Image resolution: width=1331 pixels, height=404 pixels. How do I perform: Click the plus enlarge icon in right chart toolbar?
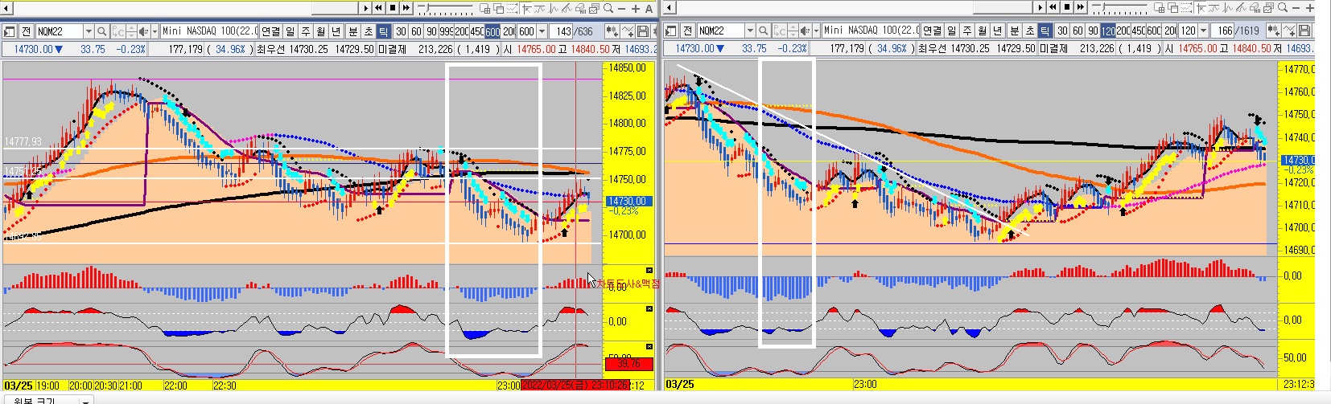tap(1309, 8)
